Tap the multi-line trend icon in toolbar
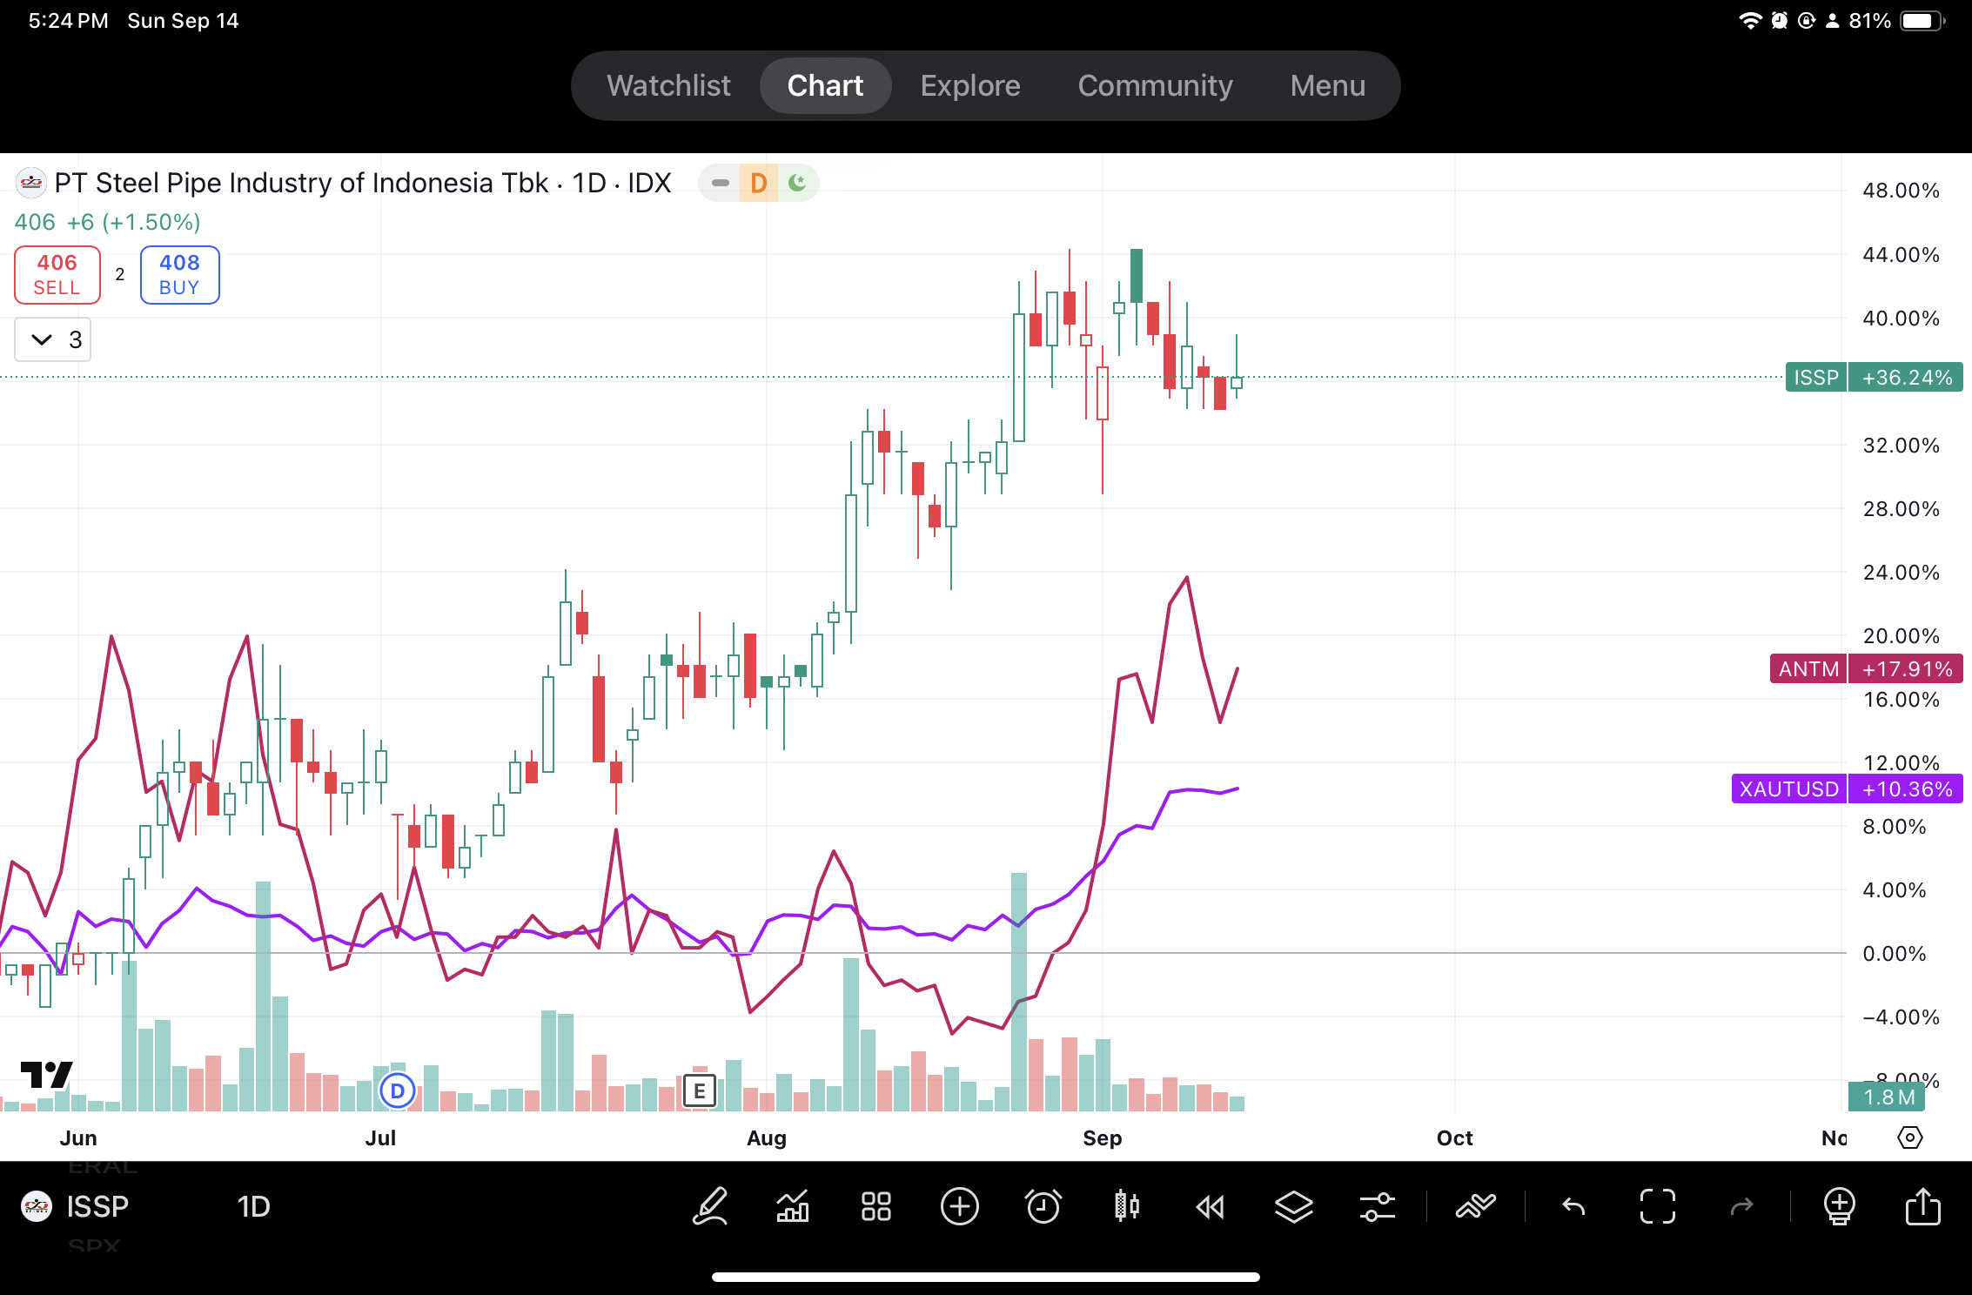 [x=1476, y=1206]
